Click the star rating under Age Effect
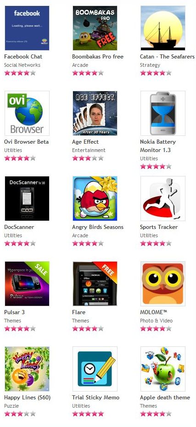196x427 pixels. tap(88, 158)
